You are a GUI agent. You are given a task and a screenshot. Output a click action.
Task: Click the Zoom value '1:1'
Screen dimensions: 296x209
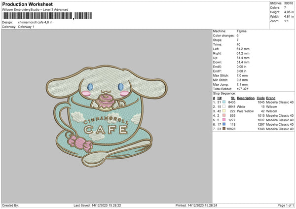[x=286, y=21]
